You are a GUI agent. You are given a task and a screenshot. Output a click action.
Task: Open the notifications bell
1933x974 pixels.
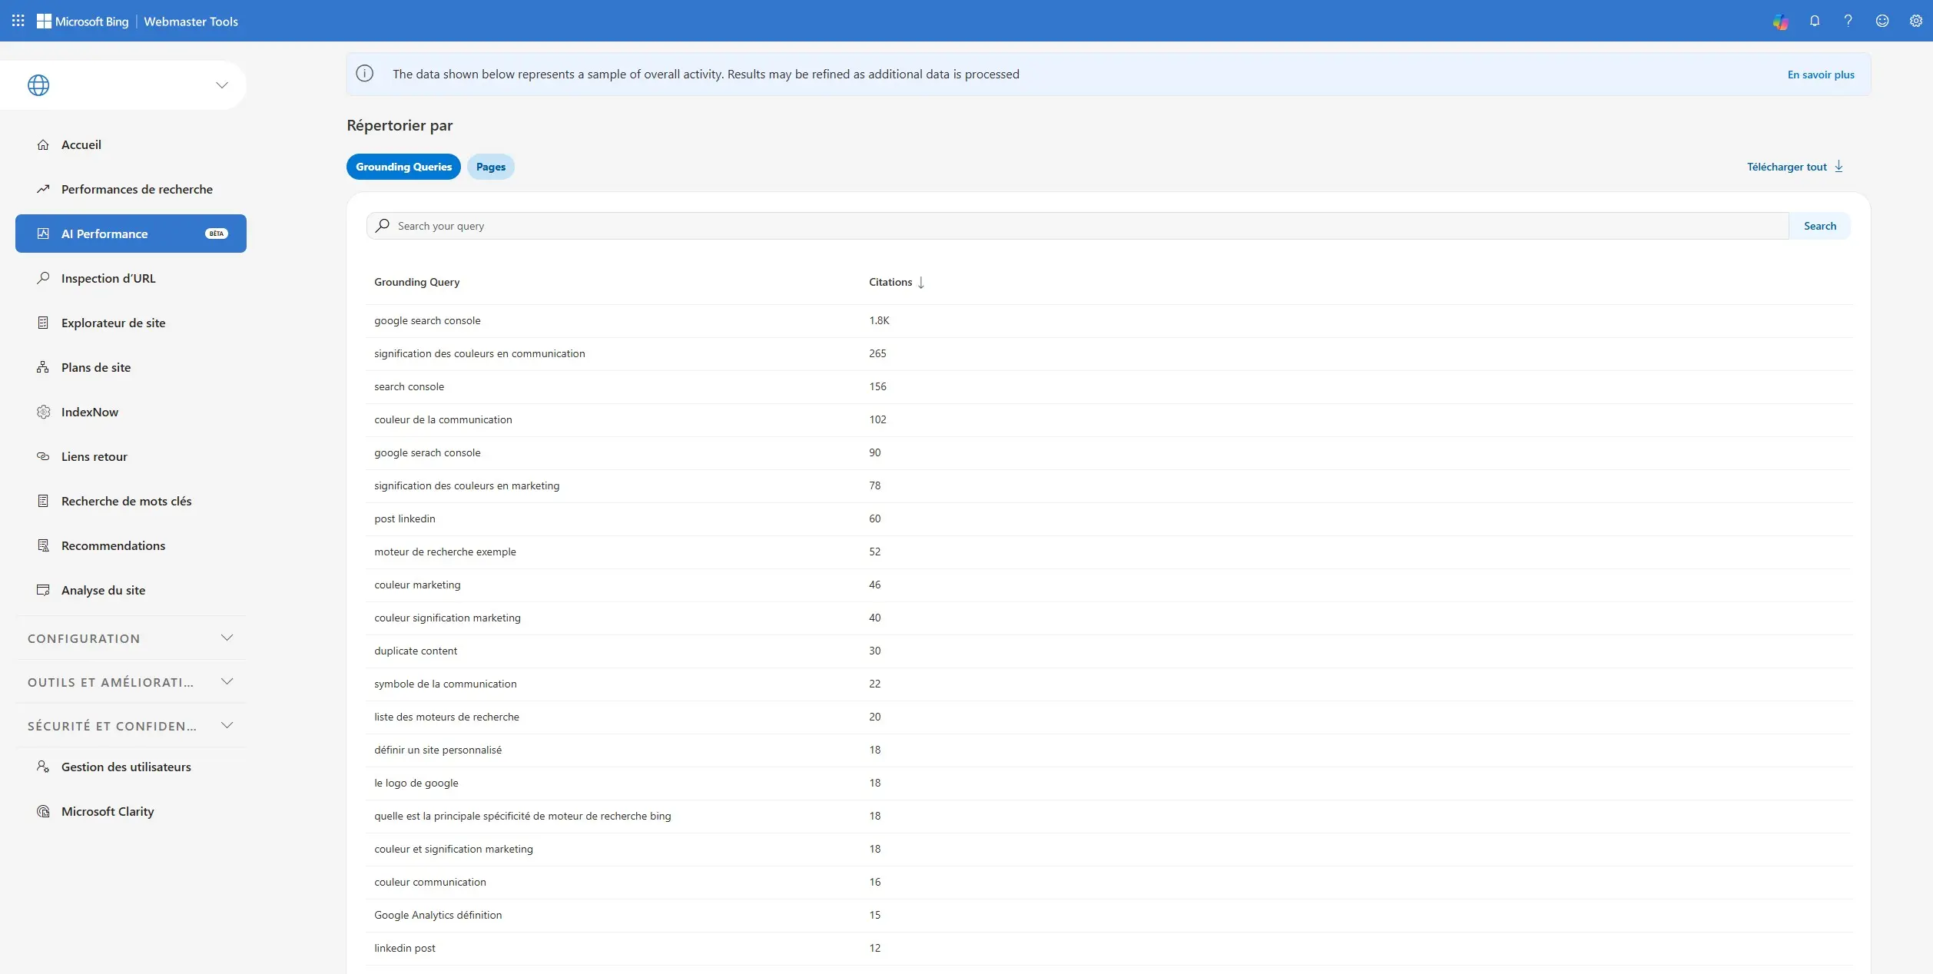(x=1814, y=21)
